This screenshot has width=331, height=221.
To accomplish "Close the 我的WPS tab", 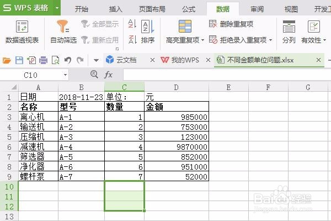I will (208, 60).
